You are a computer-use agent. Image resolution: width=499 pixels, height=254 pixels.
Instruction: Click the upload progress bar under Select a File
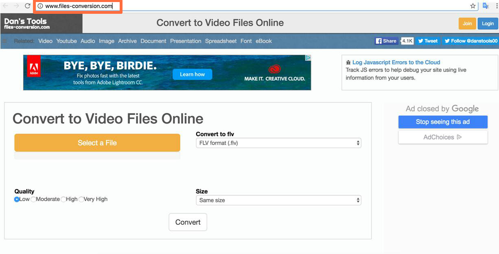pyautogui.click(x=97, y=156)
